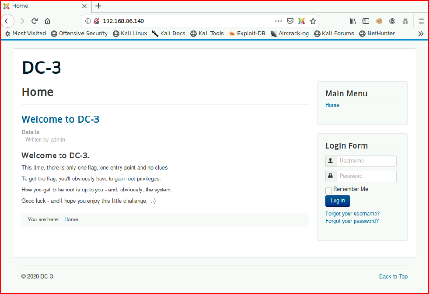Open a new tab with plus button
Image resolution: width=429 pixels, height=294 pixels.
[98, 6]
